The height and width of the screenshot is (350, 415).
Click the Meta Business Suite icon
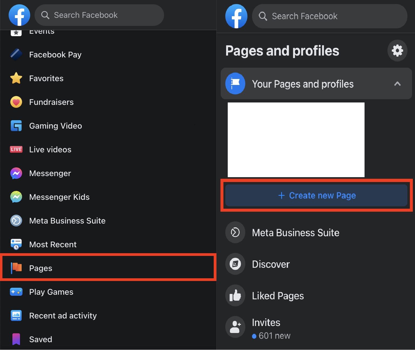pos(16,221)
